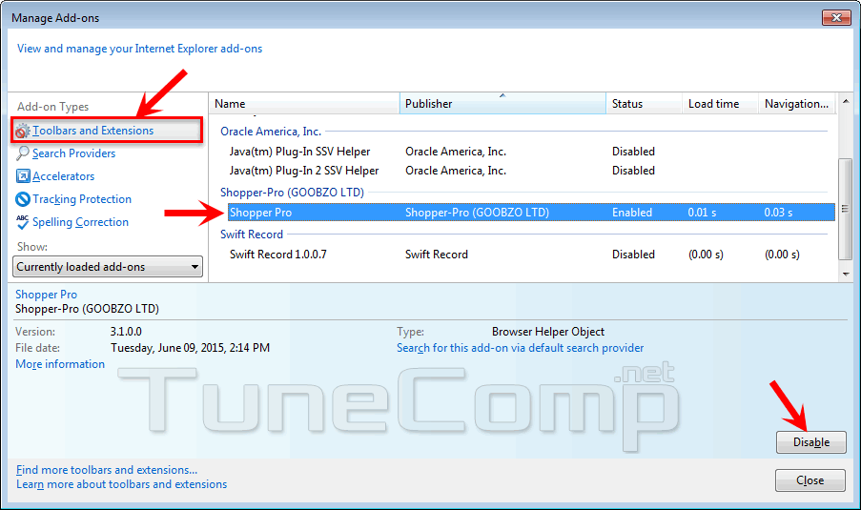This screenshot has height=510, width=861.
Task: Sort by Navigation column header
Action: pos(797,104)
